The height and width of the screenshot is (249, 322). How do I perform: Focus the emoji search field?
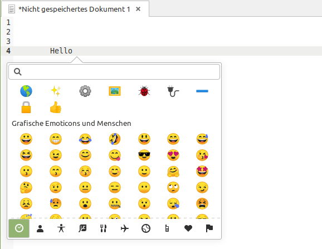click(114, 72)
